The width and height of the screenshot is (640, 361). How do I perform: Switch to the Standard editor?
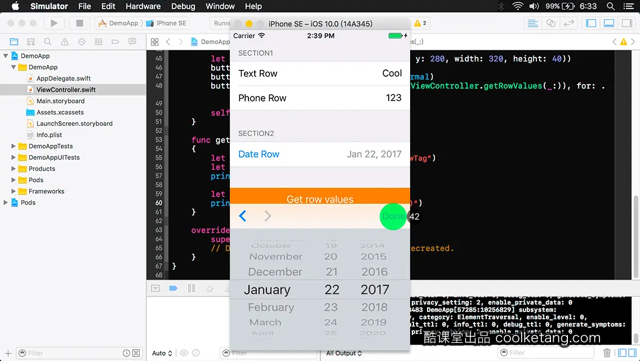pyautogui.click(x=532, y=23)
